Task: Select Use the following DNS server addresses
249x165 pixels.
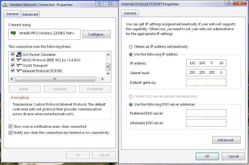Action: coord(131,104)
